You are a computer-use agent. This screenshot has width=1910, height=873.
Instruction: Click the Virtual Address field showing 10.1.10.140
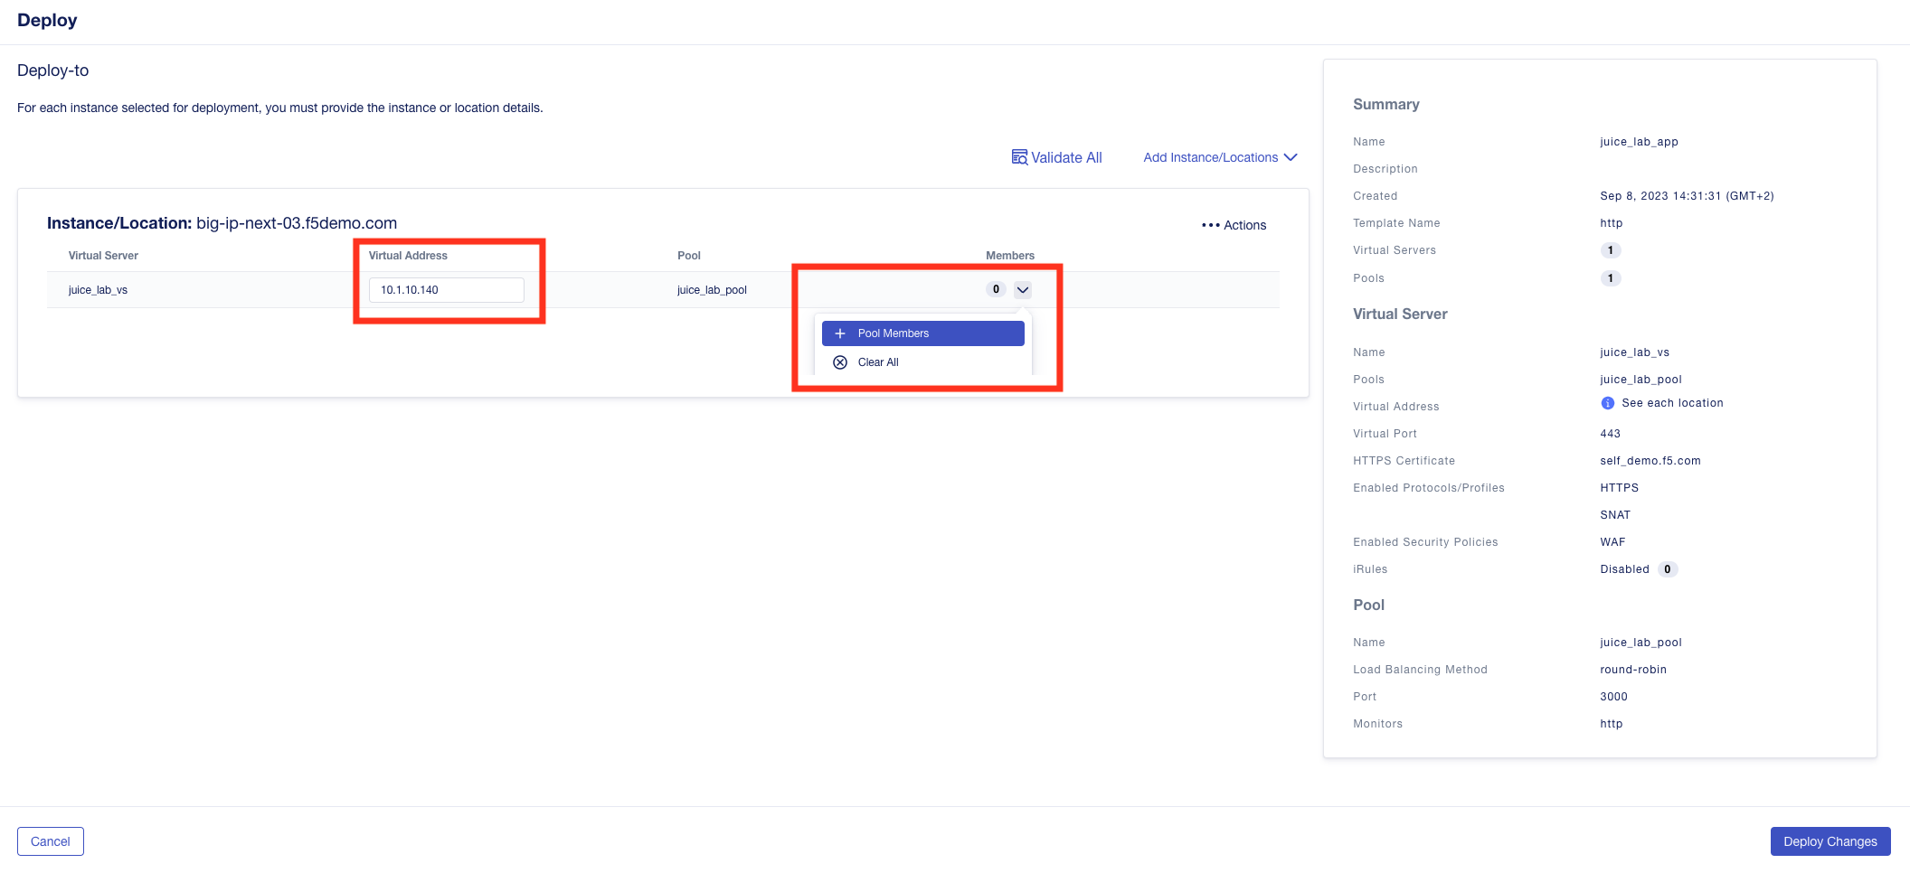[x=447, y=290]
